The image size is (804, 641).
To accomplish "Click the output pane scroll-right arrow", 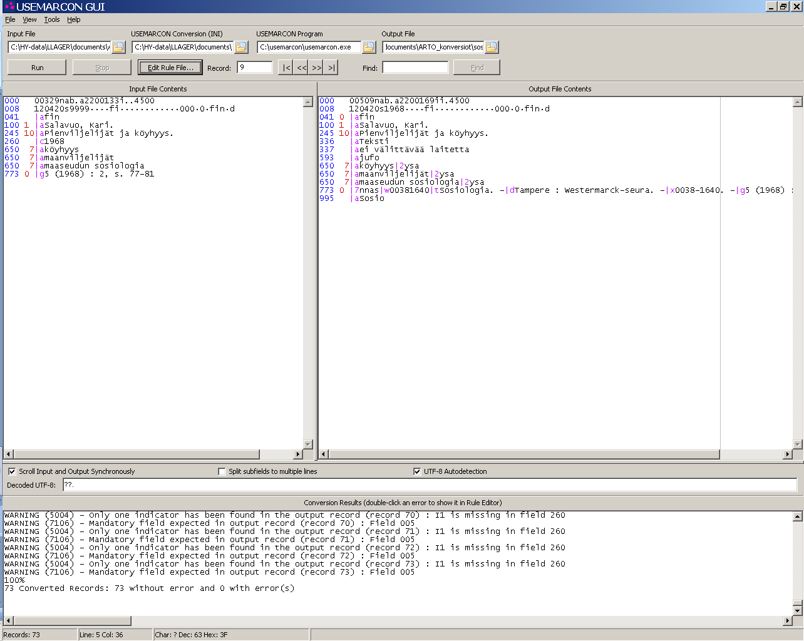I will tap(787, 454).
